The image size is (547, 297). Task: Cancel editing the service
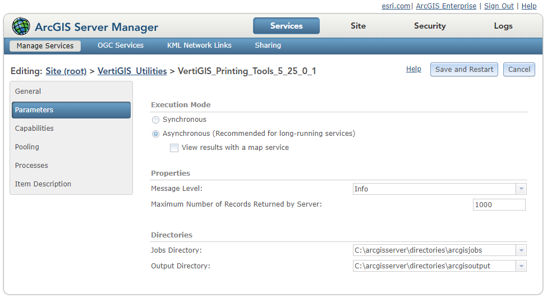click(519, 70)
